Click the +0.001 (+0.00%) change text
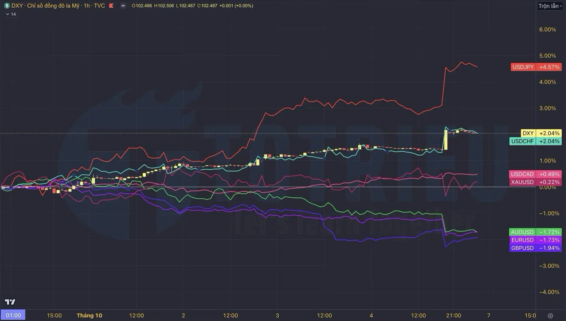The width and height of the screenshot is (566, 321). (x=236, y=6)
